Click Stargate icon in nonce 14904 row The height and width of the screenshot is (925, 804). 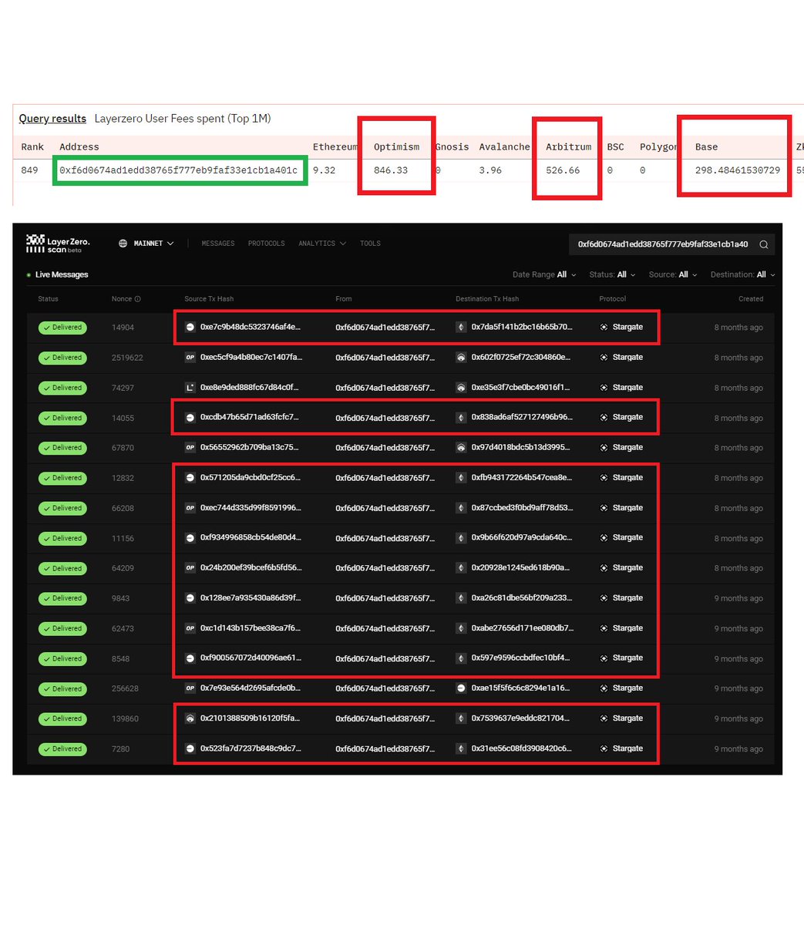[x=604, y=327]
